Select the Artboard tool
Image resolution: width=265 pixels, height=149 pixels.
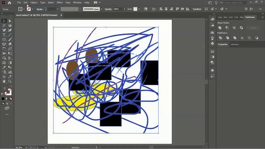[x=4, y=77]
